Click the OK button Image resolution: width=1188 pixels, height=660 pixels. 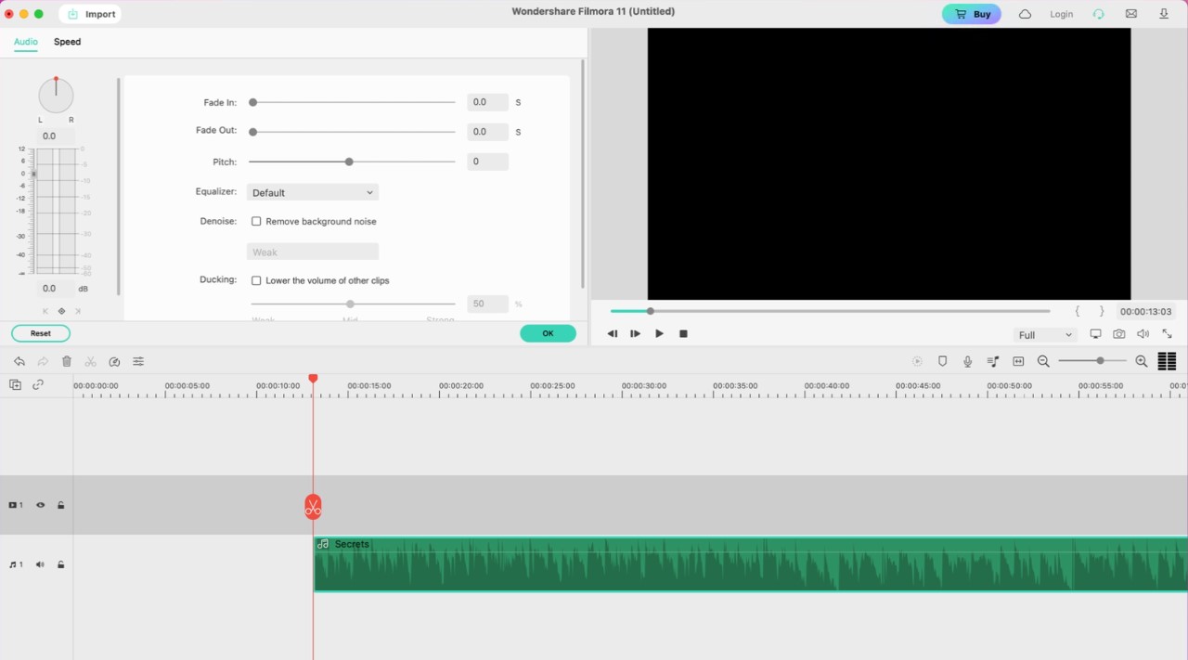point(548,333)
